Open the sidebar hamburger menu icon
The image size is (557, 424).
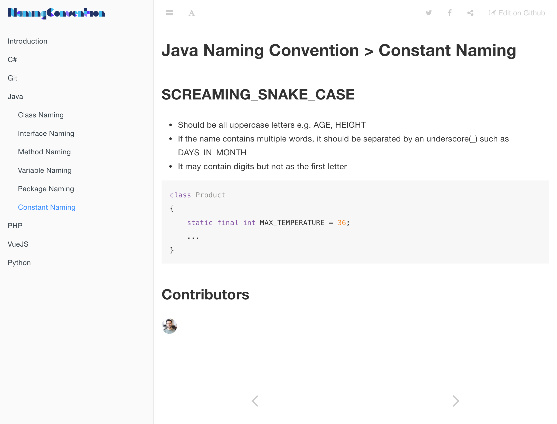pyautogui.click(x=169, y=13)
